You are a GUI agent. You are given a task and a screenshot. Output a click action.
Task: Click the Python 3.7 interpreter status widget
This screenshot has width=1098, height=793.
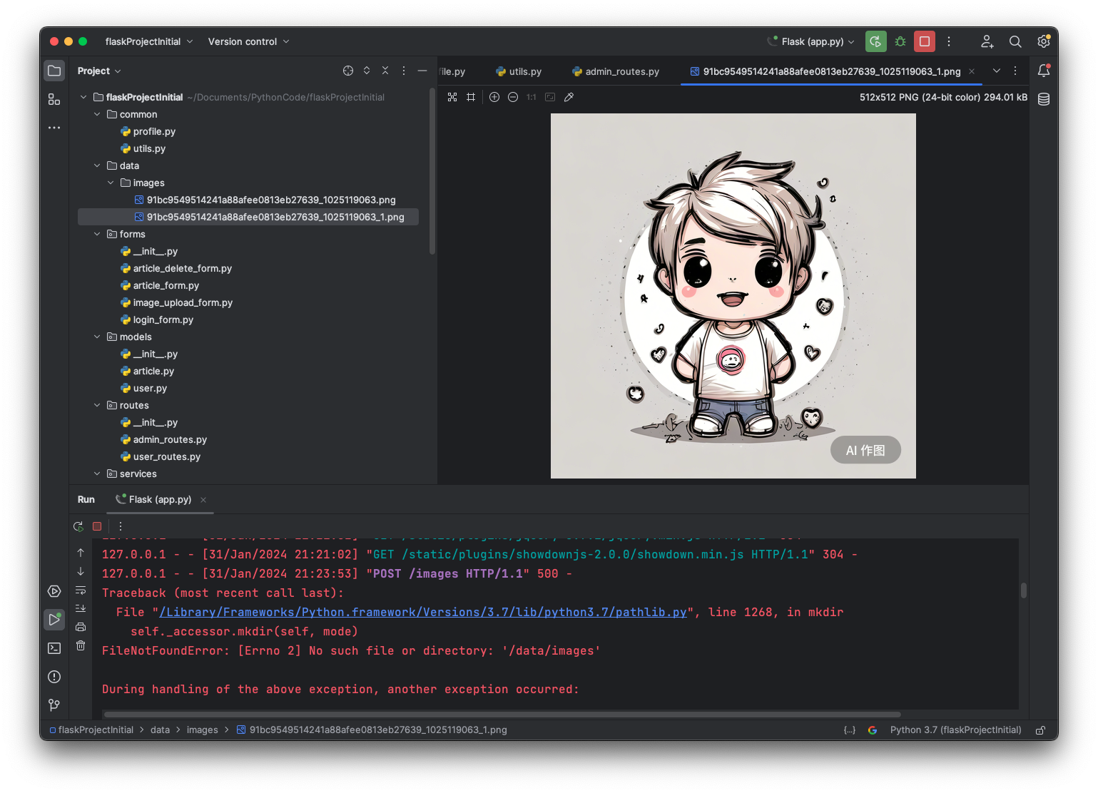point(955,730)
